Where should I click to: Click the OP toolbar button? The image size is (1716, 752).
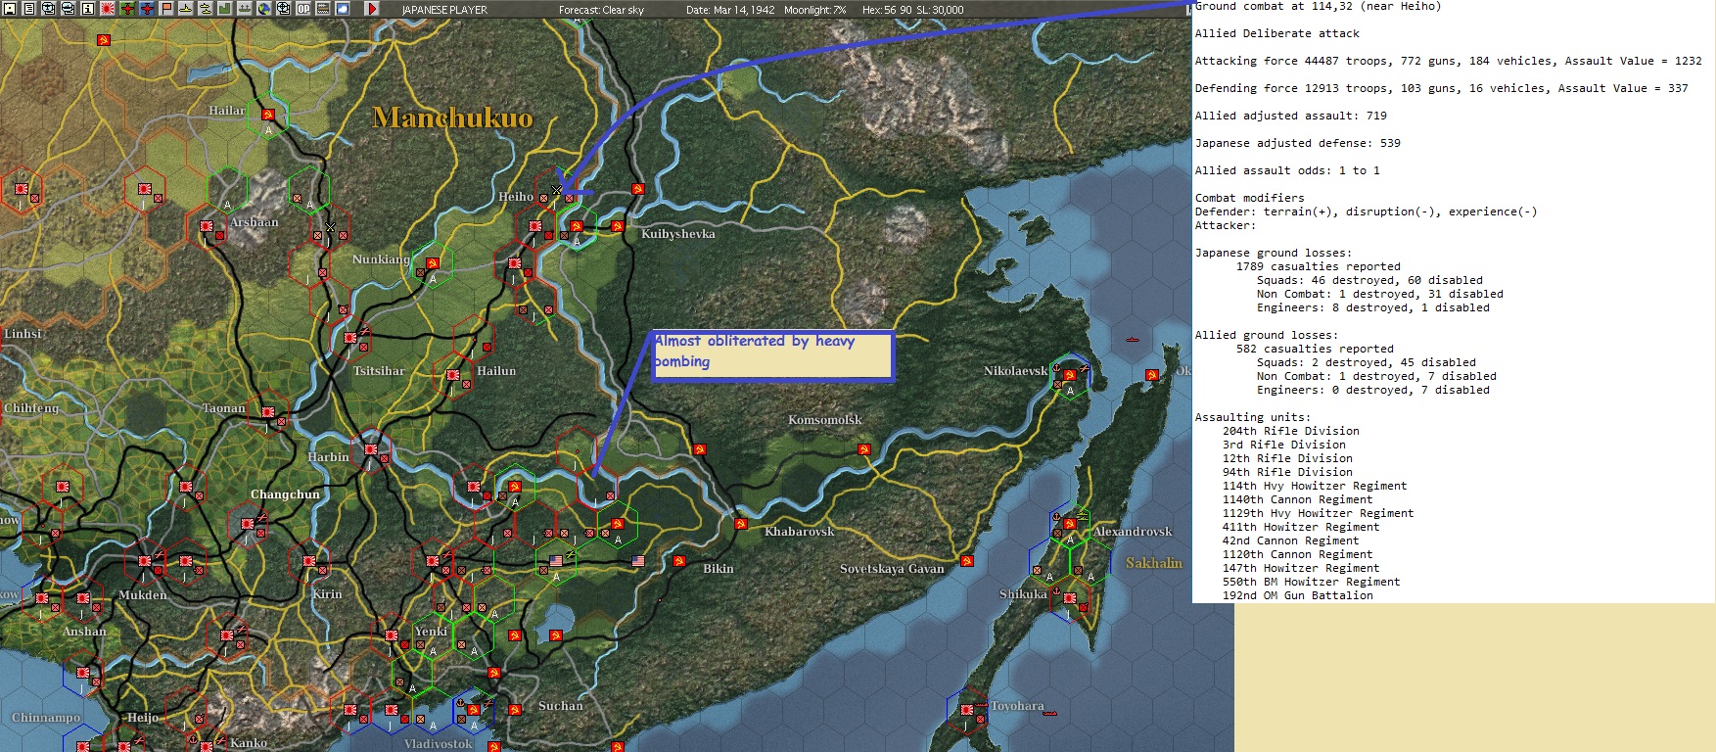point(302,9)
